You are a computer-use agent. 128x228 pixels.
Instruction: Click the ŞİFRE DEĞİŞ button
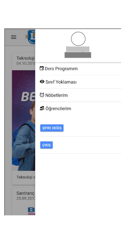52,128
